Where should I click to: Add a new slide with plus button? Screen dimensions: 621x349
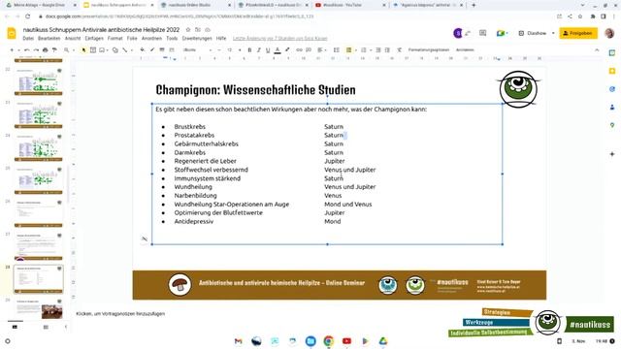(x=12, y=49)
